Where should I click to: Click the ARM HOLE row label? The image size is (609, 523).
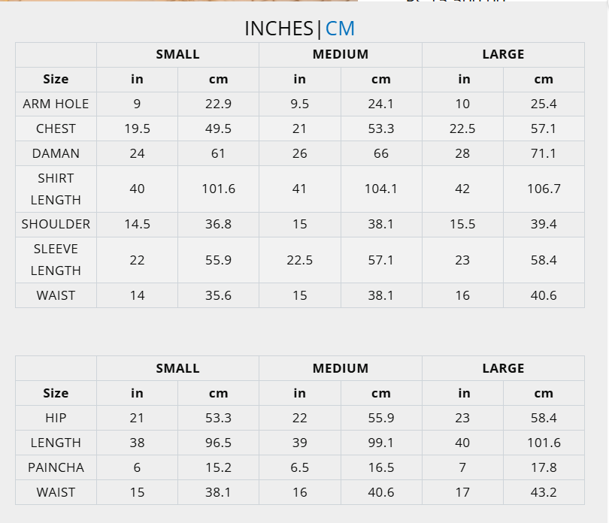click(56, 104)
